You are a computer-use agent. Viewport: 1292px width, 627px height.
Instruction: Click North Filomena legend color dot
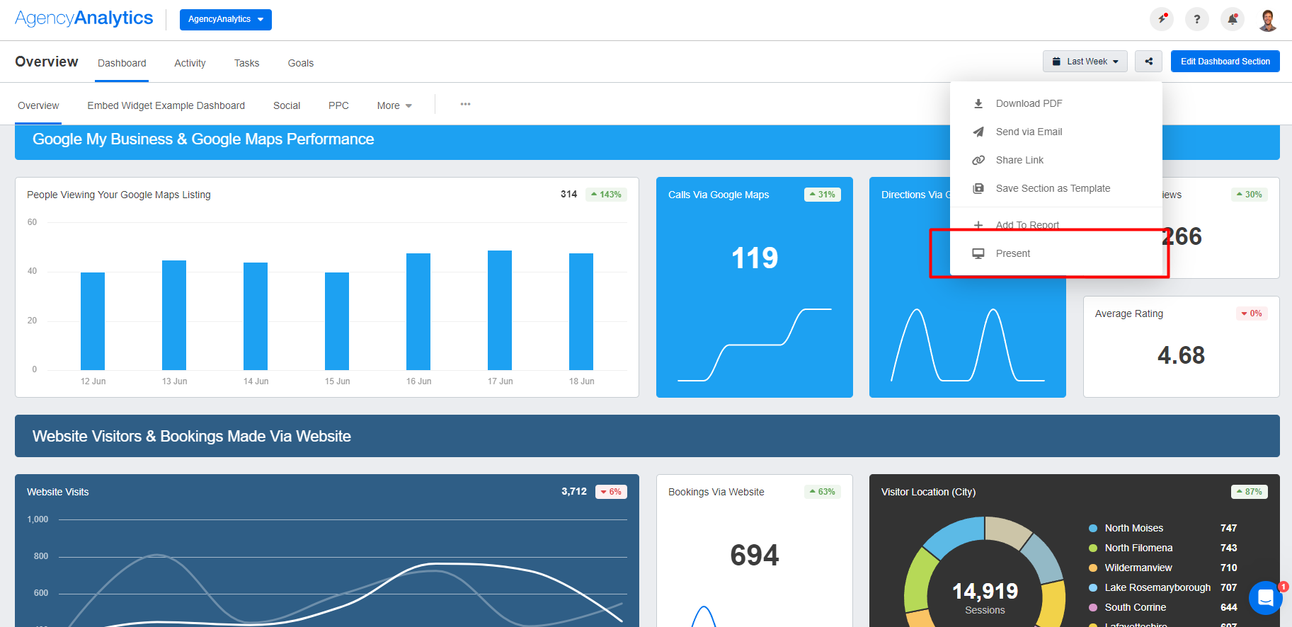coord(1093,548)
